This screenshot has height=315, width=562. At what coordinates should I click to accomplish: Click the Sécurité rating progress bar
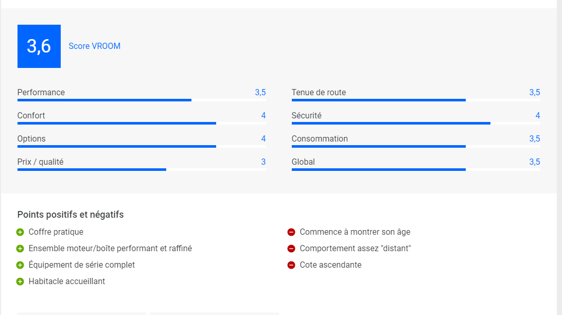[416, 124]
